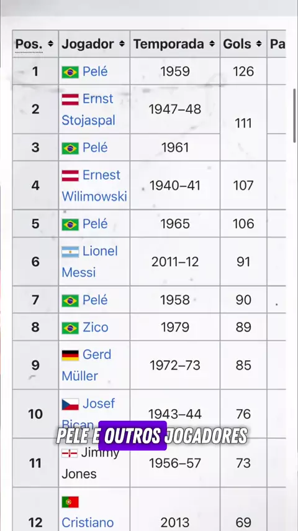The width and height of the screenshot is (298, 531).
Task: Sort table by the Jogador column arrows
Action: click(122, 44)
